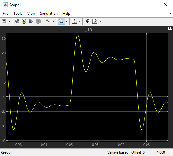Open the View menu
Image resolution: width=173 pixels, height=156 pixels.
[31, 14]
